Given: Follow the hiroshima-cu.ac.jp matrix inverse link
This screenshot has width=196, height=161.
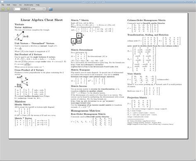Looking at the screenshot, I should [x=93, y=102].
